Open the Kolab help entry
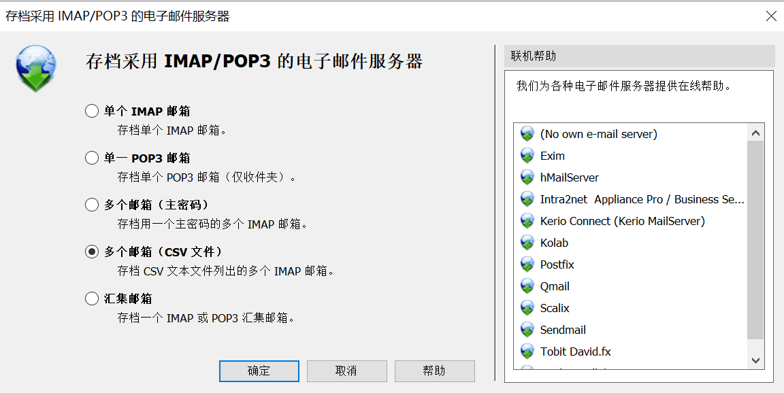Viewport: 784px width, 393px height. [x=554, y=243]
